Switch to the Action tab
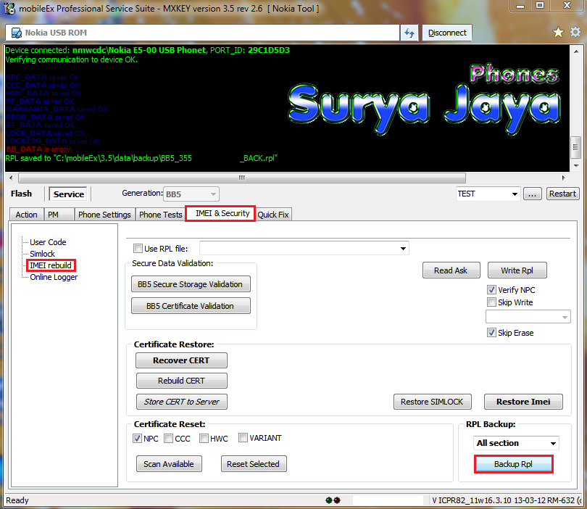Viewport: 587px width, 509px height. (x=26, y=215)
